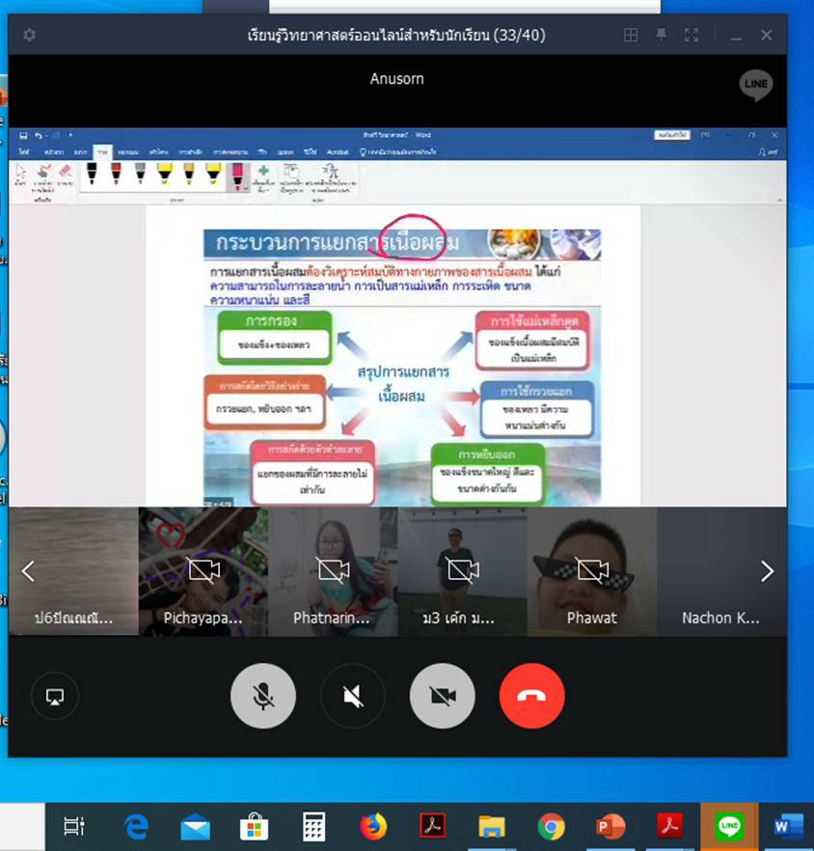Click the screen share button
The height and width of the screenshot is (851, 814).
point(55,696)
